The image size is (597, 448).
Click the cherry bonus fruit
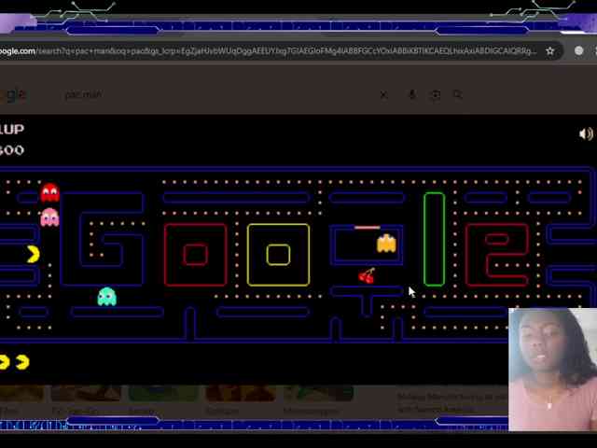367,275
